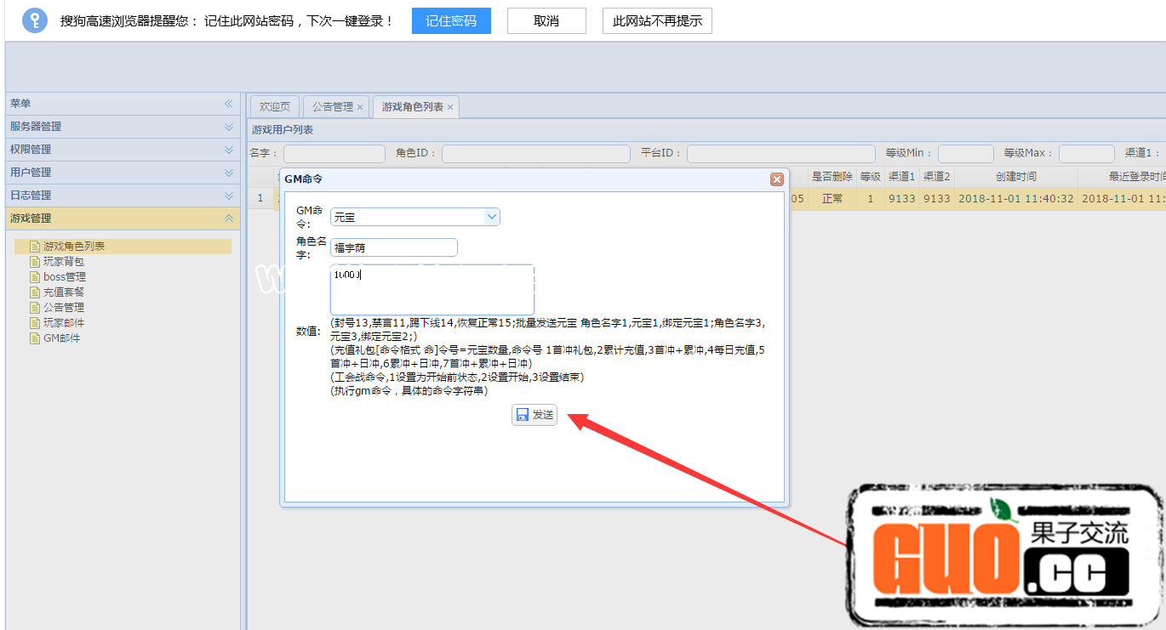Select 玩家邮件 in the sidebar
1166x630 pixels.
(64, 323)
